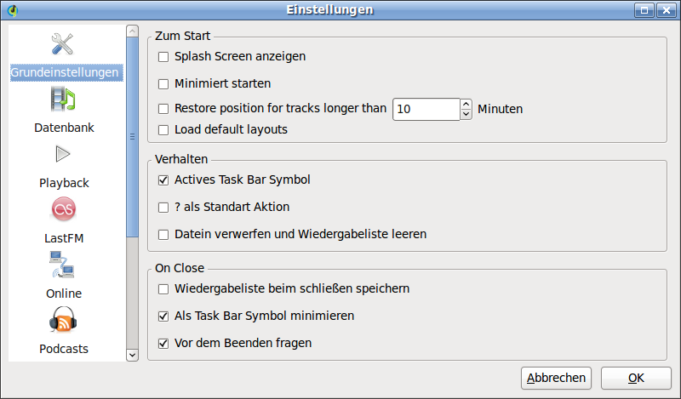Click the application icon in title bar
681x399 pixels.
click(x=13, y=10)
